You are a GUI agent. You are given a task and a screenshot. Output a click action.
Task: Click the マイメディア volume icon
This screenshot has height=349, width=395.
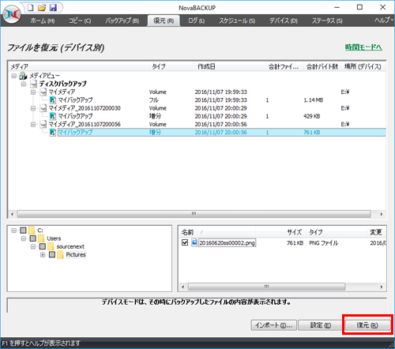43,92
